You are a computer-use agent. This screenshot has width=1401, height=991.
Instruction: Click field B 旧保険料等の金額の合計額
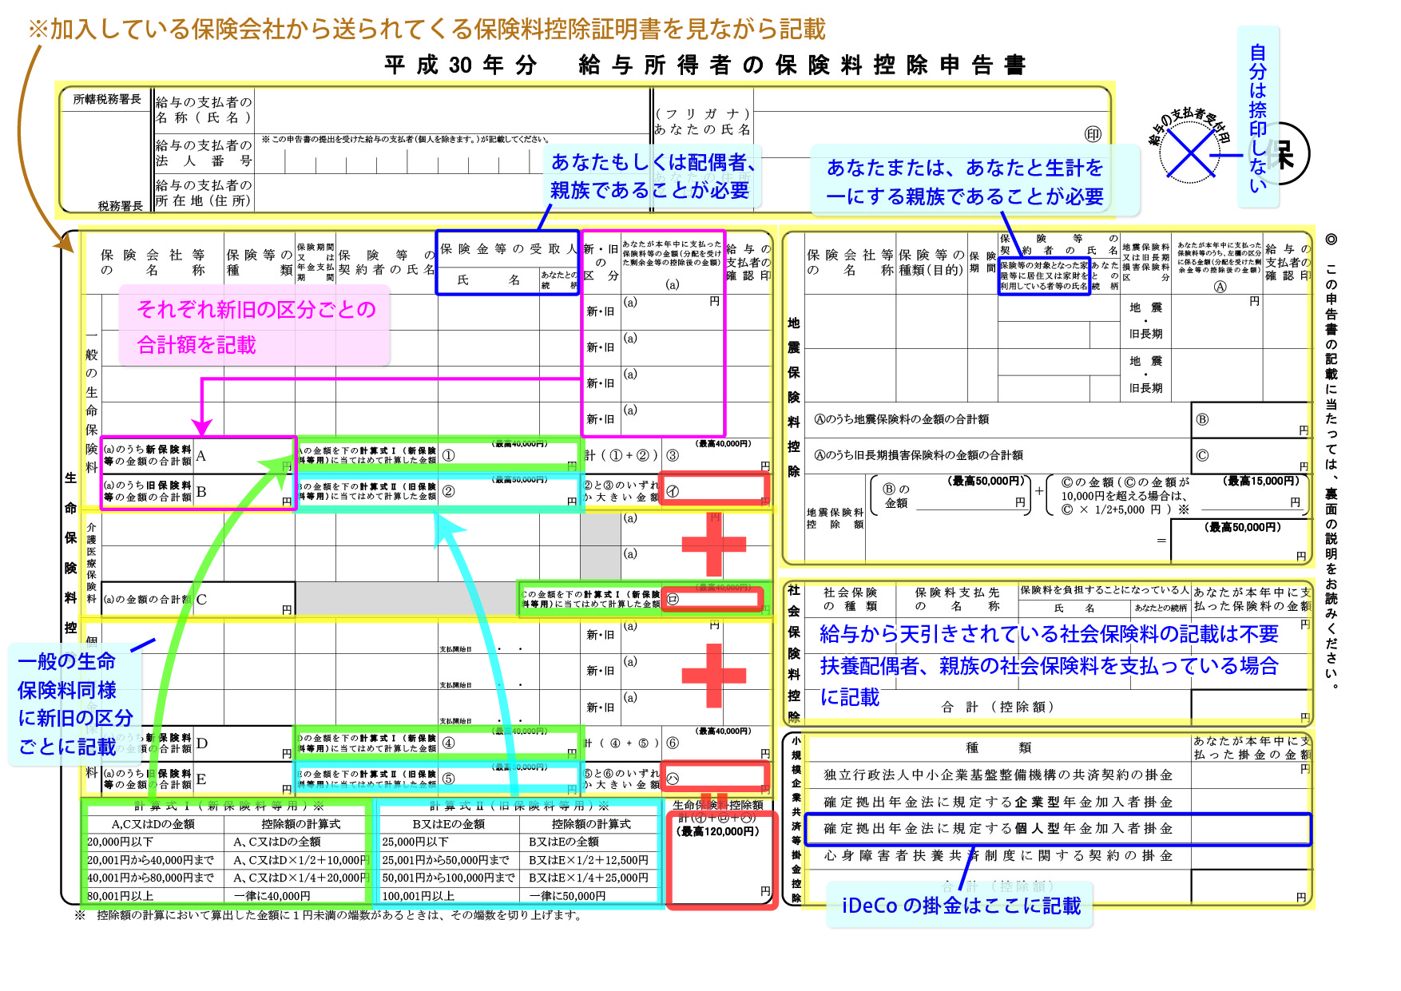coord(244,491)
